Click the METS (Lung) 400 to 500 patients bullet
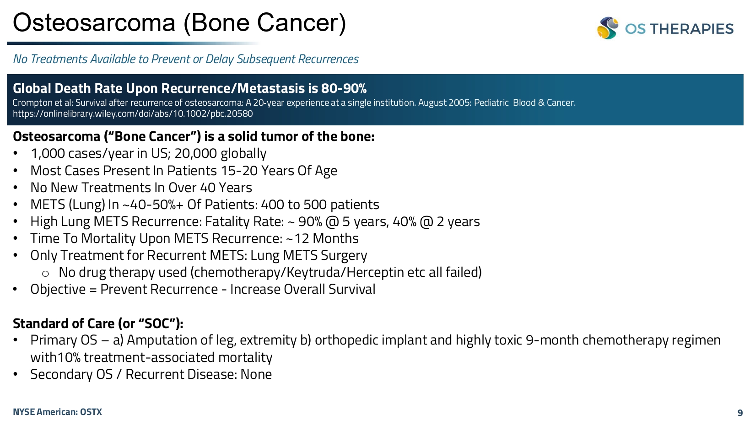755x426 pixels. (205, 205)
